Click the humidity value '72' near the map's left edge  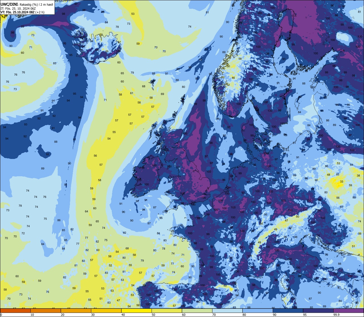[x=23, y=233]
